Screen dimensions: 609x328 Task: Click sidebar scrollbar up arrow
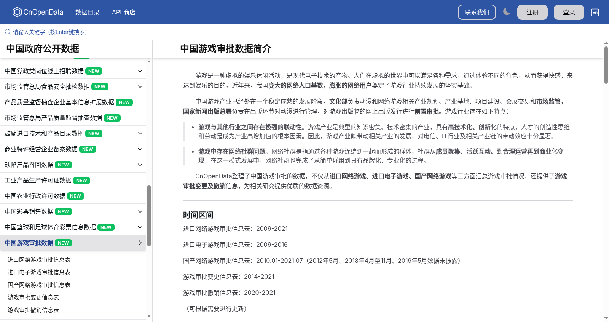(149, 61)
